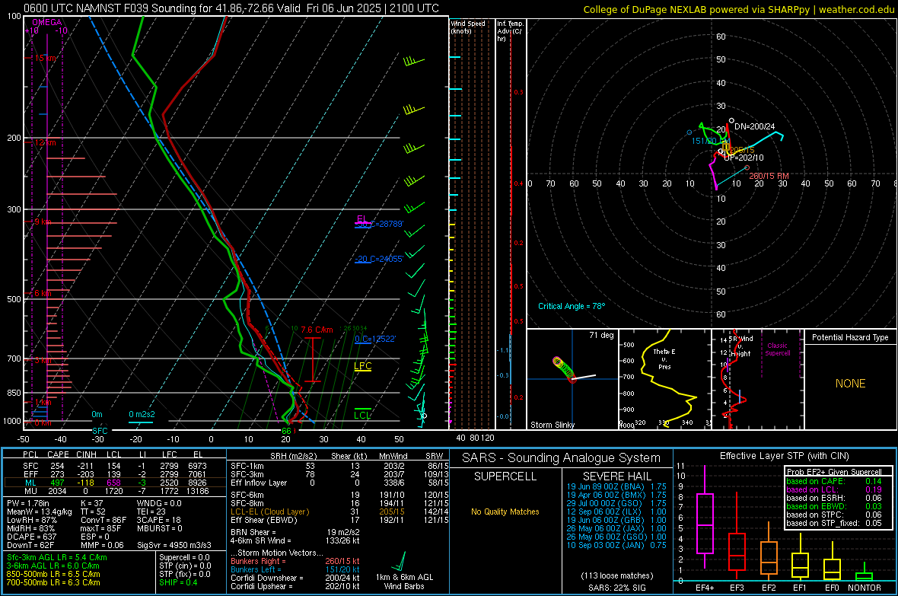The width and height of the screenshot is (898, 596).
Task: Click the Supercell = 0.0 composite value
Action: 184,557
